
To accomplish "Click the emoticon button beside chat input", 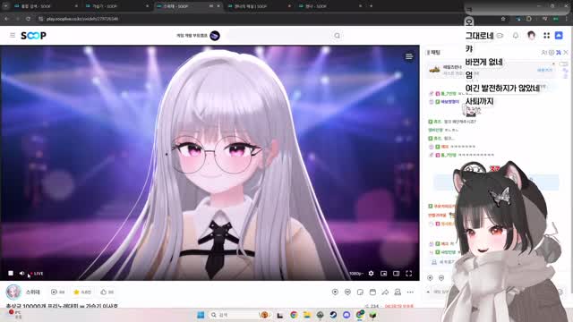I will click(x=560, y=292).
